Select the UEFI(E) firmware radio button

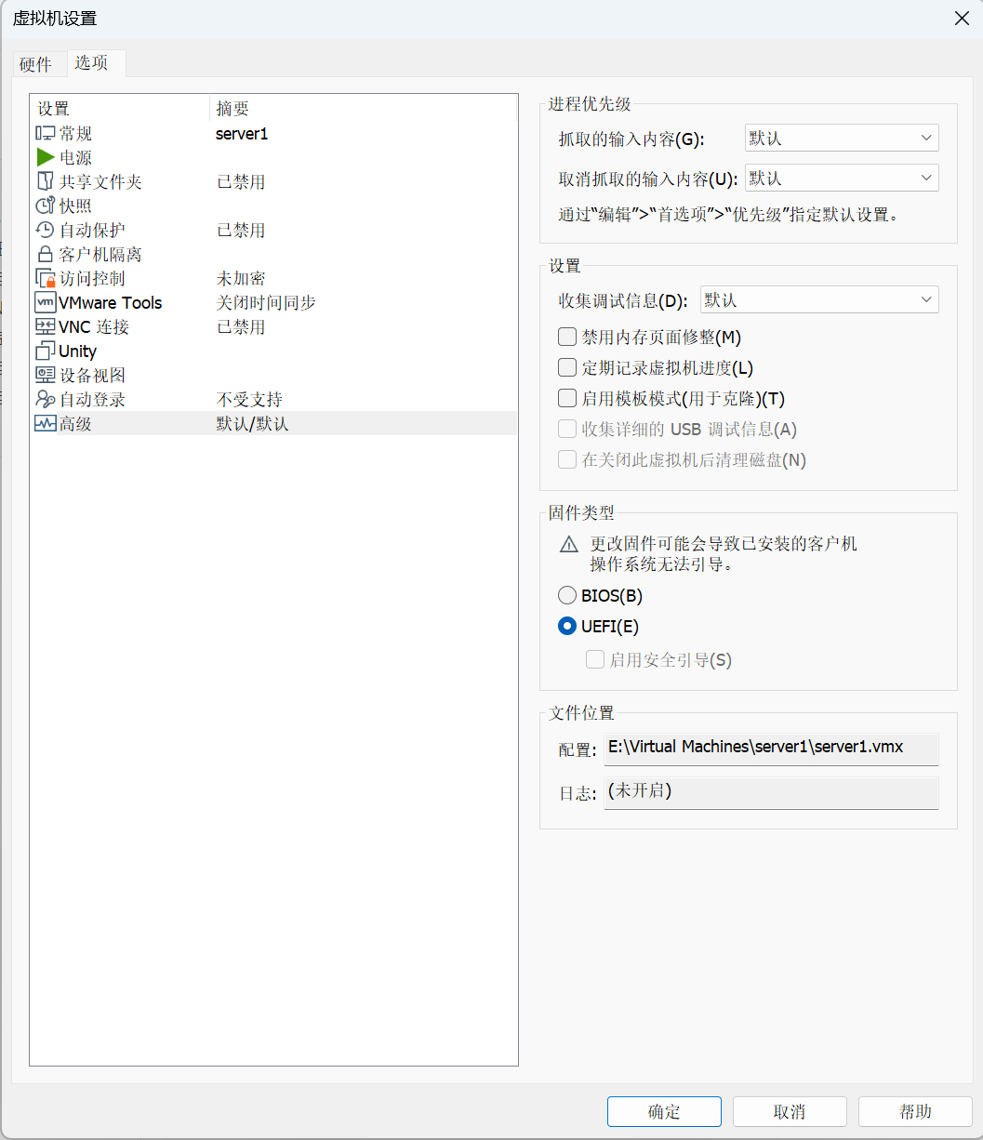pos(567,626)
